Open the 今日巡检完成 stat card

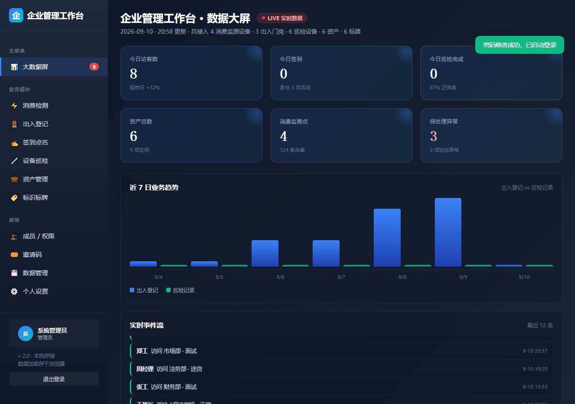coord(491,73)
